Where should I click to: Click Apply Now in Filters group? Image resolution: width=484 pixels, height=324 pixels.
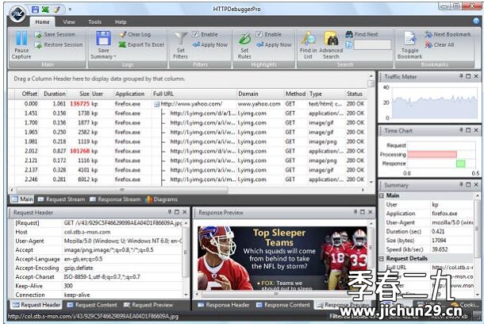[210, 44]
